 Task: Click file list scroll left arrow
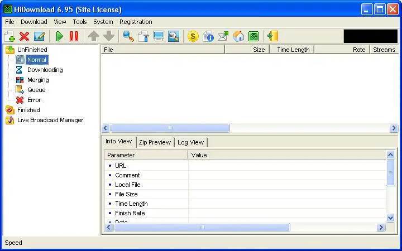pyautogui.click(x=106, y=128)
